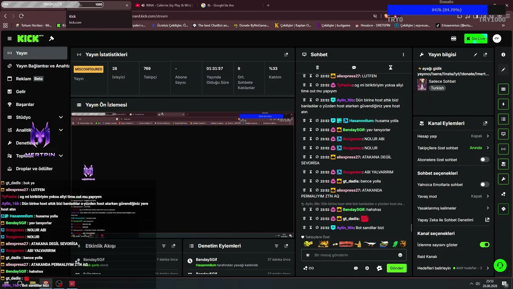This screenshot has width=513, height=289.
Task: Click the reload button in the browser
Action: point(21,16)
